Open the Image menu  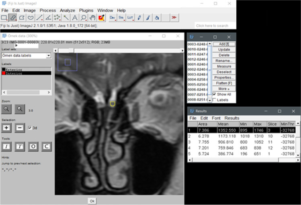pyautogui.click(x=30, y=10)
